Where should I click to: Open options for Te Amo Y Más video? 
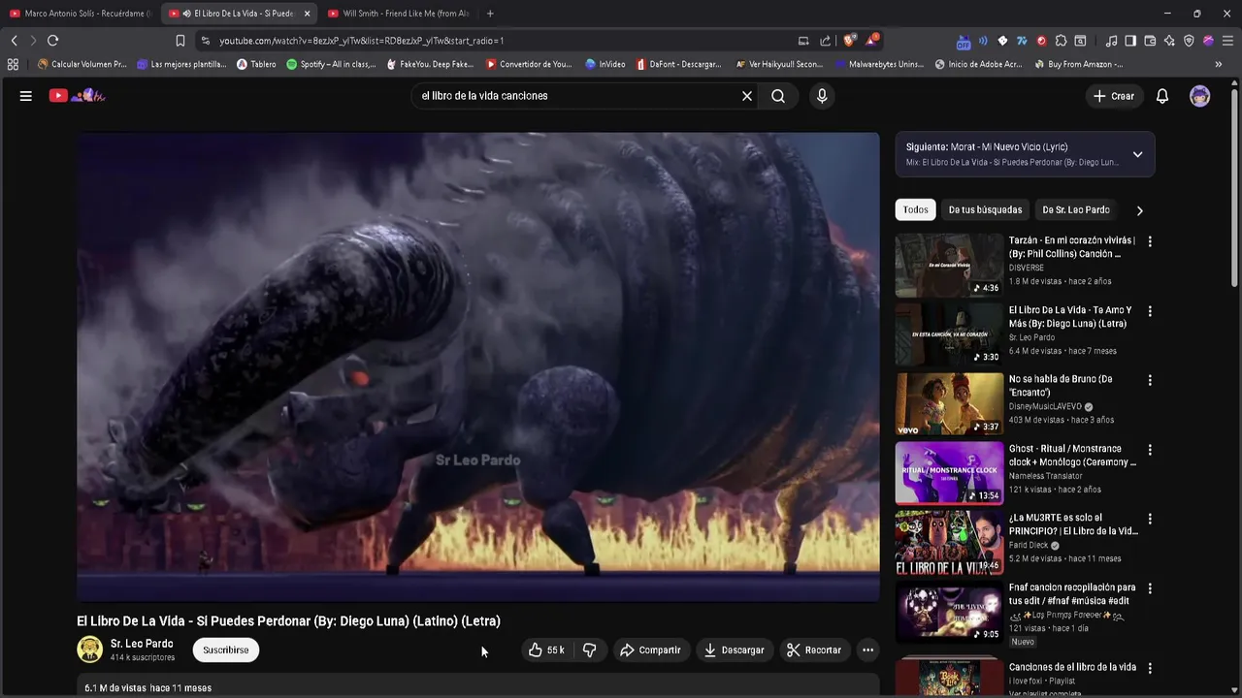1150,311
